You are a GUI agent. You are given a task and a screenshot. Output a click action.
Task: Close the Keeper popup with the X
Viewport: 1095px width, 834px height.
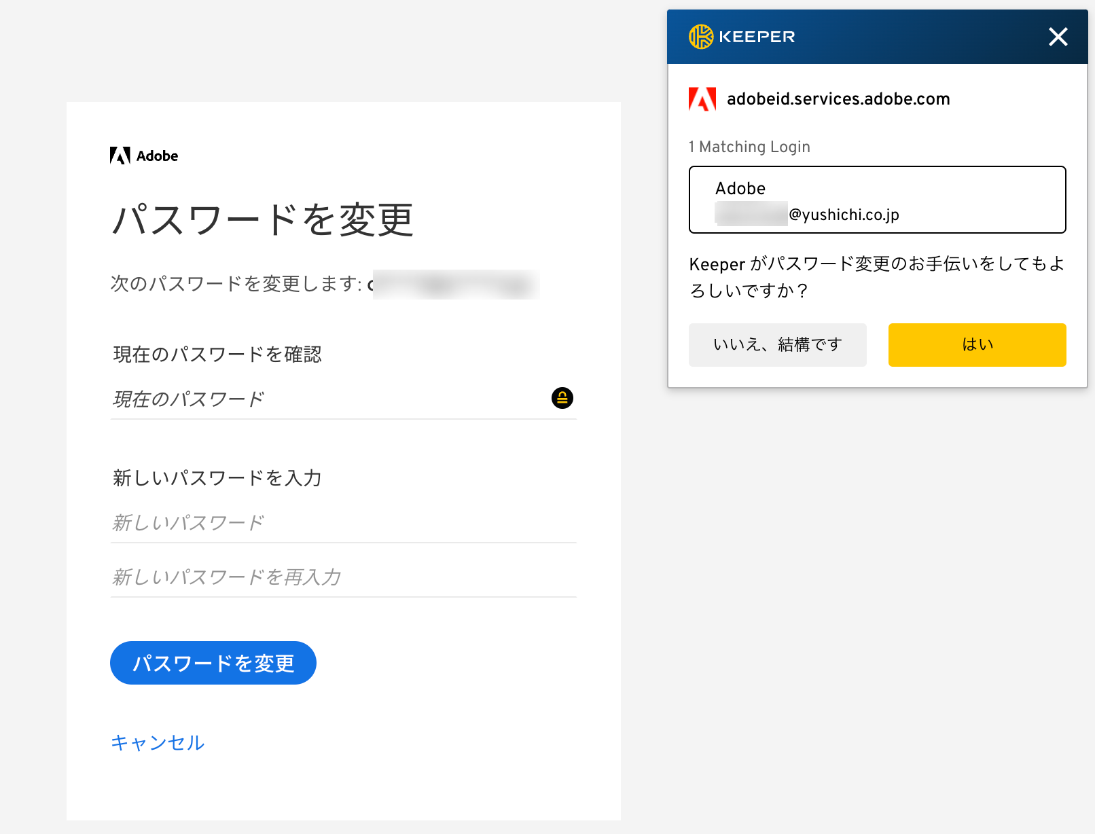pos(1058,37)
